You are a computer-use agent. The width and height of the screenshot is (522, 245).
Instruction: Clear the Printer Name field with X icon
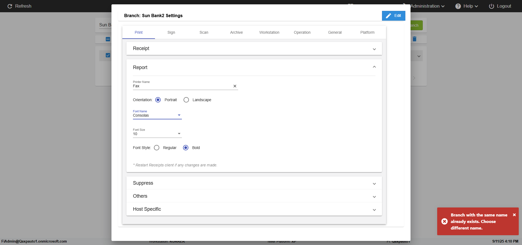pos(235,86)
